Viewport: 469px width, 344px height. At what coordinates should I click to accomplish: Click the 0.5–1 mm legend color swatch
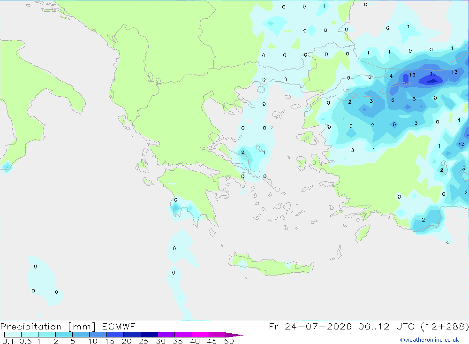point(30,335)
